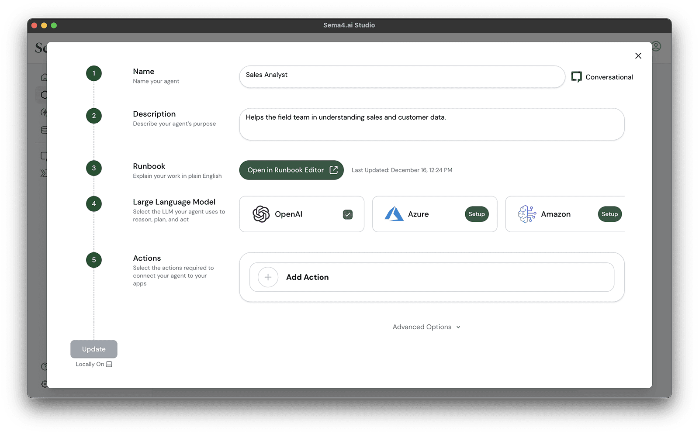Viewport: 699px width, 434px height.
Task: Open the Settings gear icon at bottom left
Action: 45,384
